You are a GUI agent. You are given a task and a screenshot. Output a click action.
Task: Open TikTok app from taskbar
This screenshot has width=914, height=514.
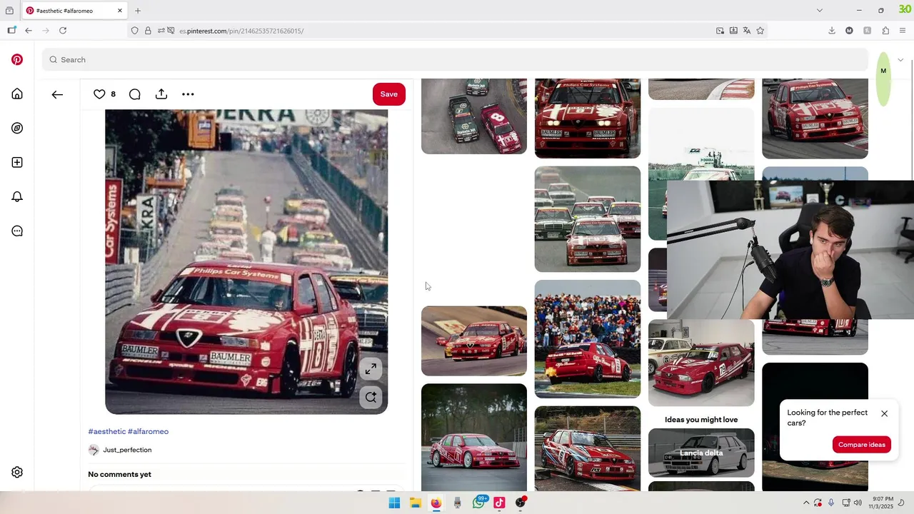coord(499,503)
